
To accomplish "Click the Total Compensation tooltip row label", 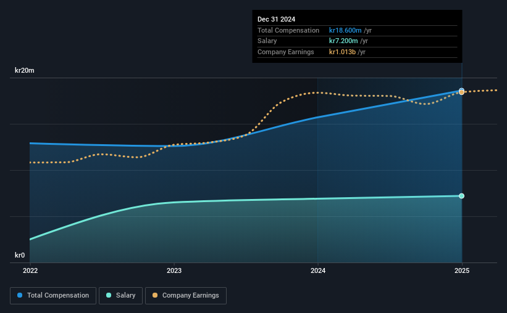I will [288, 30].
